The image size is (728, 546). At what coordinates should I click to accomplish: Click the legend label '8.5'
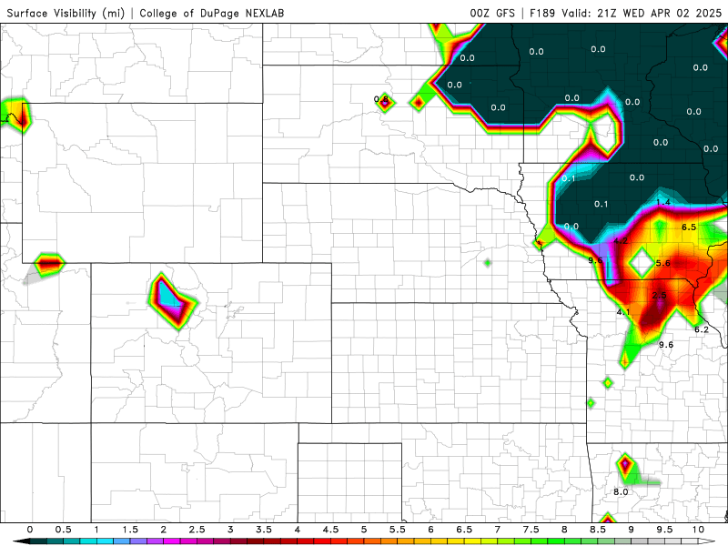point(598,530)
